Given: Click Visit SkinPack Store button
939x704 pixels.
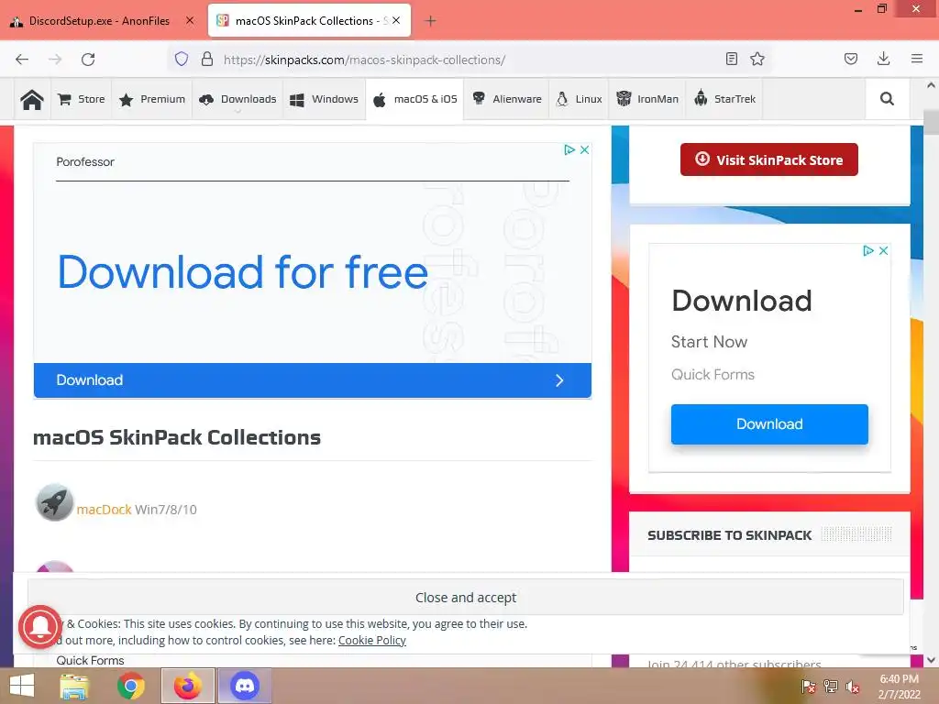Looking at the screenshot, I should pyautogui.click(x=769, y=159).
